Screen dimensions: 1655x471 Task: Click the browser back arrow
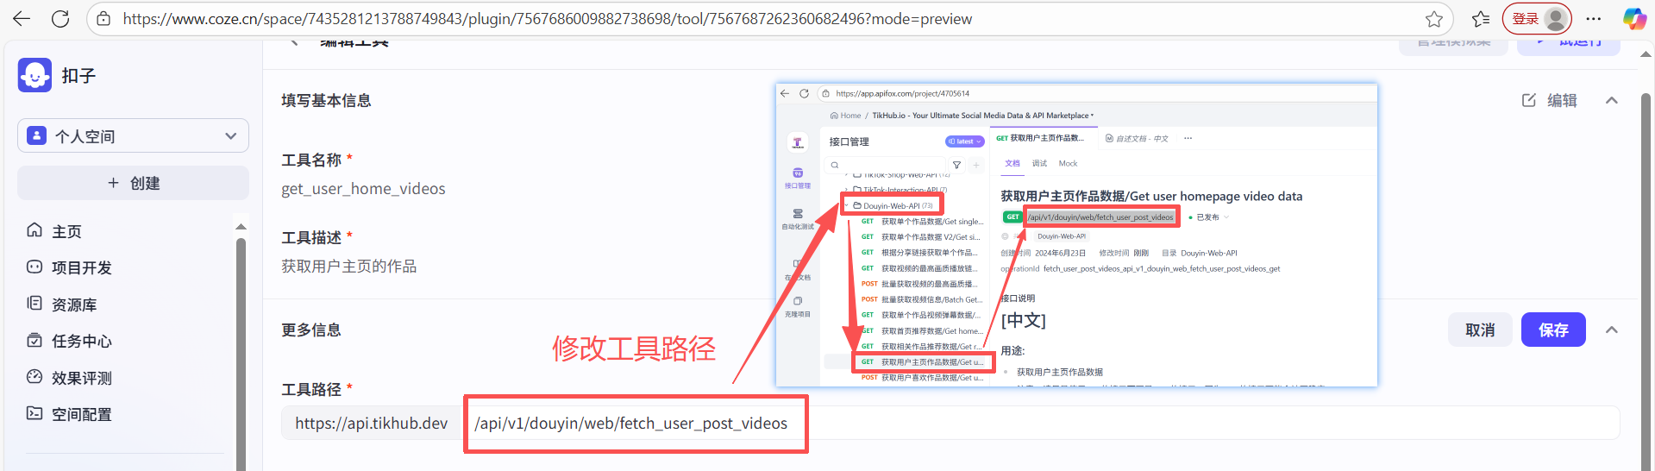click(22, 19)
